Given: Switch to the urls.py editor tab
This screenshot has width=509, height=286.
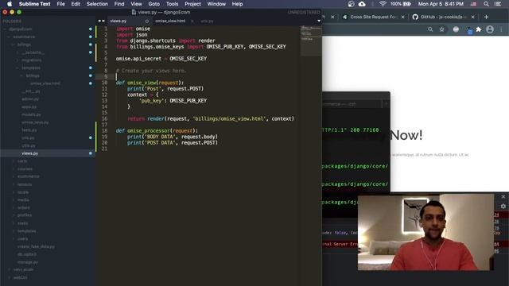Looking at the screenshot, I should [x=207, y=21].
